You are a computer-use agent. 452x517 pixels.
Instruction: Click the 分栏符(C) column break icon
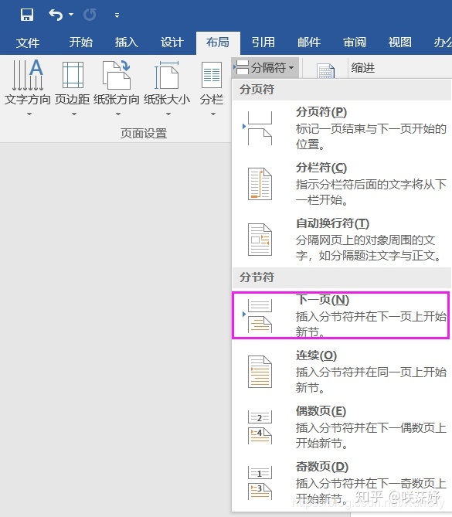coord(260,184)
